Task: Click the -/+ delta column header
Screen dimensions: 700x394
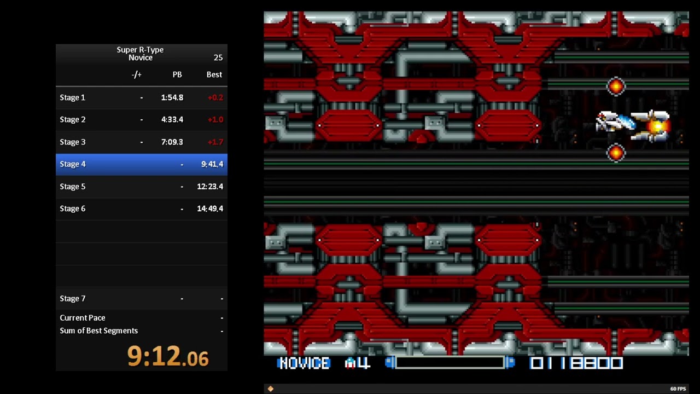Action: click(137, 74)
